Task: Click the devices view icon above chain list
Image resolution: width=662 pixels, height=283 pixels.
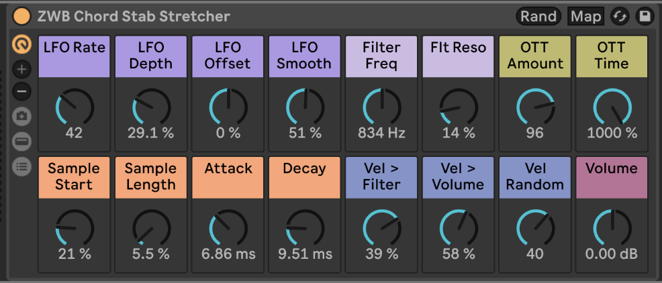Action: [x=21, y=141]
